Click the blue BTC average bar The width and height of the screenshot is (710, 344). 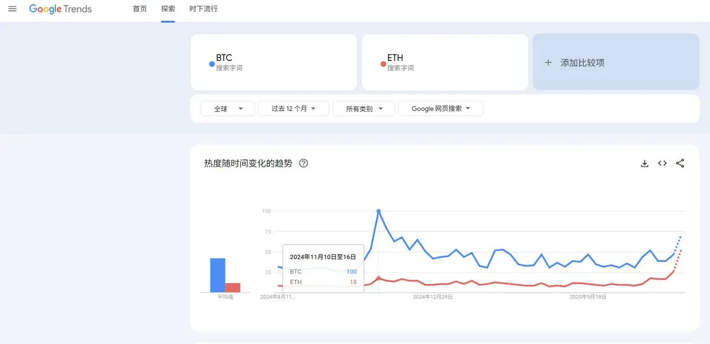pos(218,275)
